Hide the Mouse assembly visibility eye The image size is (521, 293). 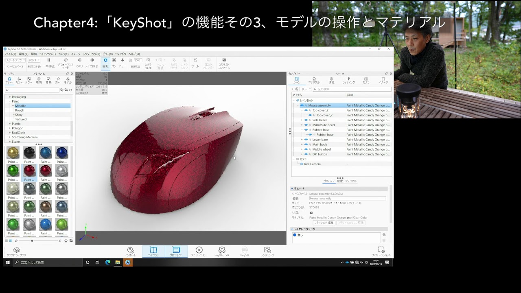[302, 105]
